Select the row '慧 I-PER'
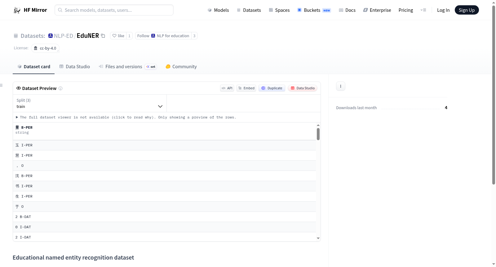The image size is (496, 267). click(x=164, y=155)
